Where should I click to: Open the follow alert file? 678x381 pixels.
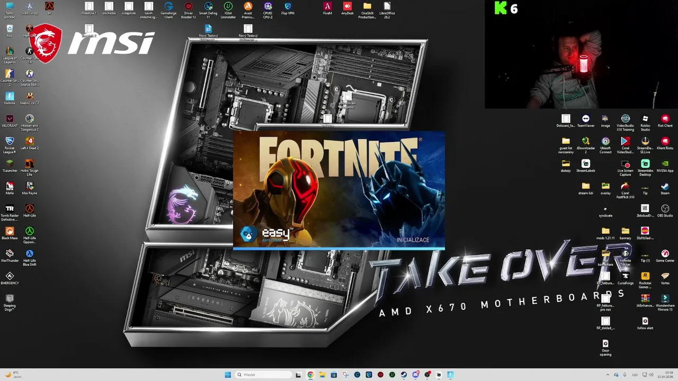(645, 323)
